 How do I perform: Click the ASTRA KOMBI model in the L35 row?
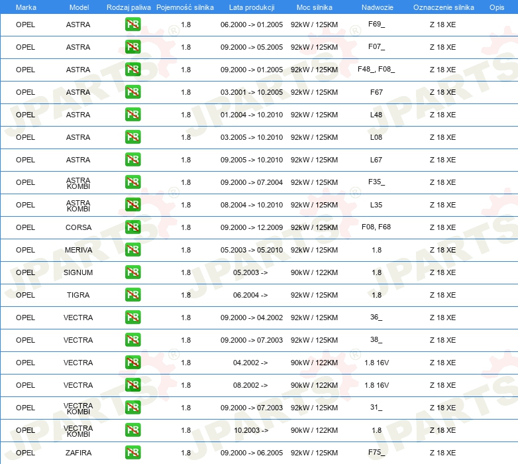78,205
